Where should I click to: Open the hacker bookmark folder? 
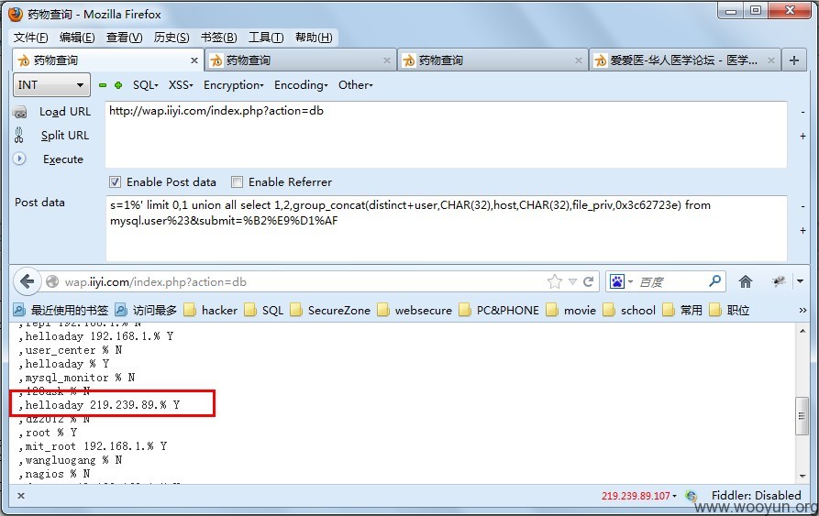coord(211,311)
